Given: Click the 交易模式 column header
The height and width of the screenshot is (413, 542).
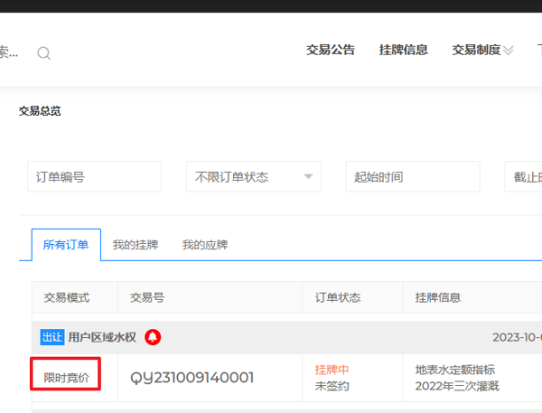Looking at the screenshot, I should [66, 297].
